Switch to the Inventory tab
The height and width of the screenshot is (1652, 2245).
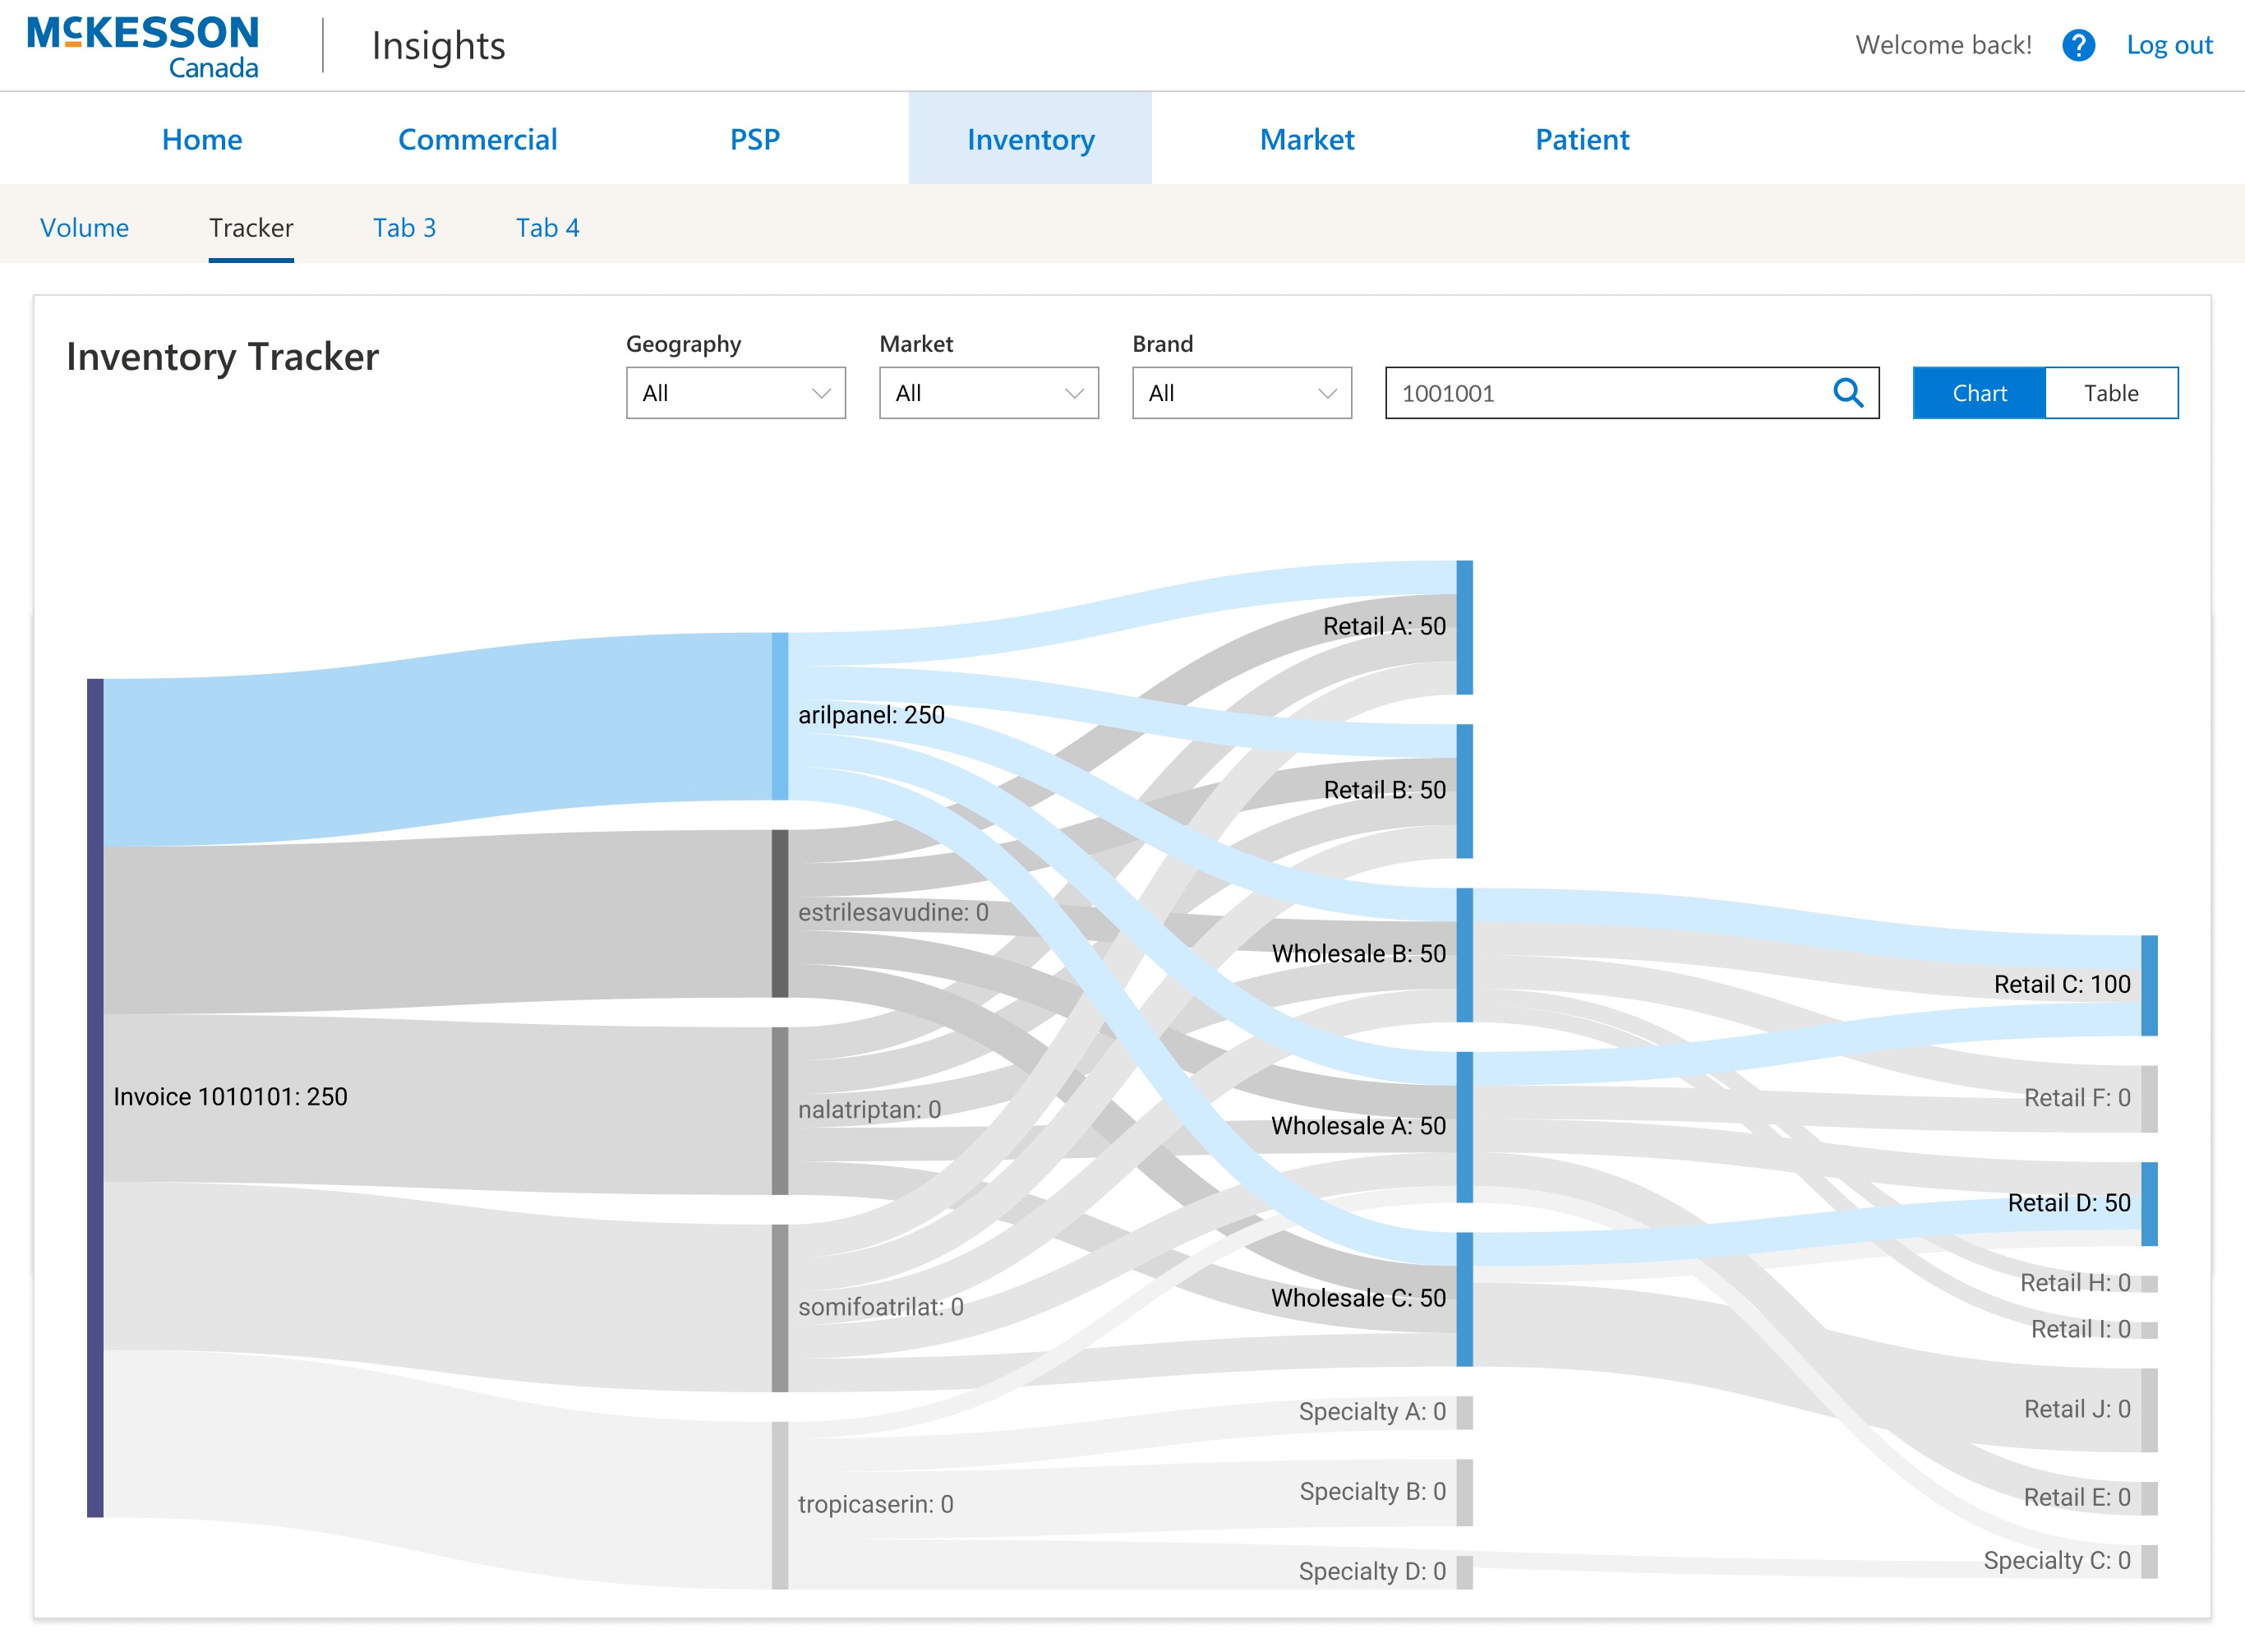(x=1030, y=139)
